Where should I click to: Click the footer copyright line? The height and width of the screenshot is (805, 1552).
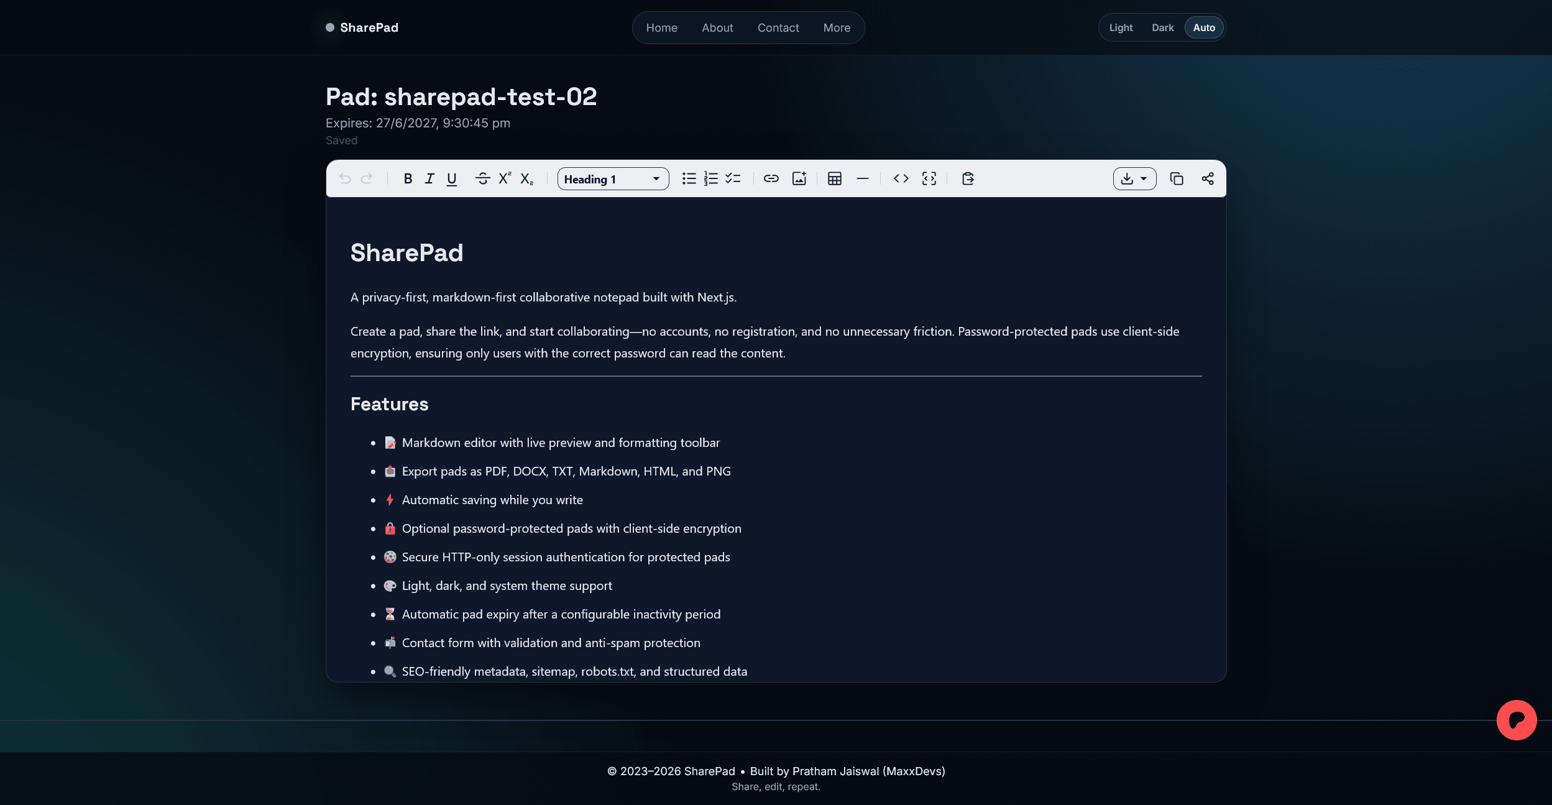tap(776, 771)
